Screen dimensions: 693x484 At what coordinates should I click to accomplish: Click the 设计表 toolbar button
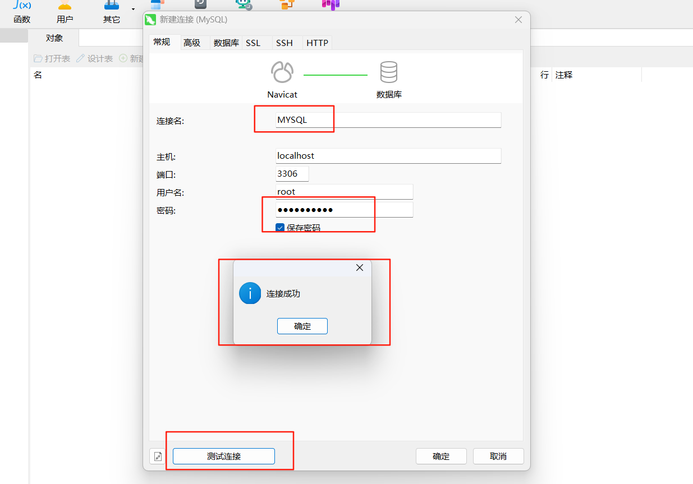point(94,58)
